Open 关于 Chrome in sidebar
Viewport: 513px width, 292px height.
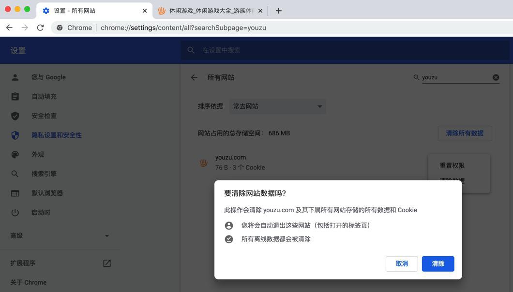pos(28,282)
